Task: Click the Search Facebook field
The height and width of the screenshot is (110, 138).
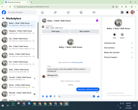Action: pos(22,12)
